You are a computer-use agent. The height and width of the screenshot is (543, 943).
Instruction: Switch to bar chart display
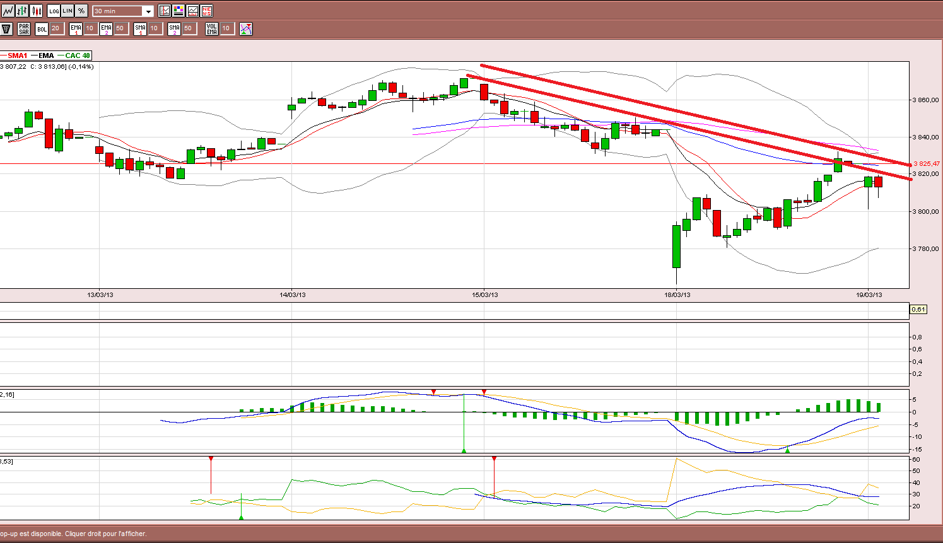pyautogui.click(x=23, y=11)
